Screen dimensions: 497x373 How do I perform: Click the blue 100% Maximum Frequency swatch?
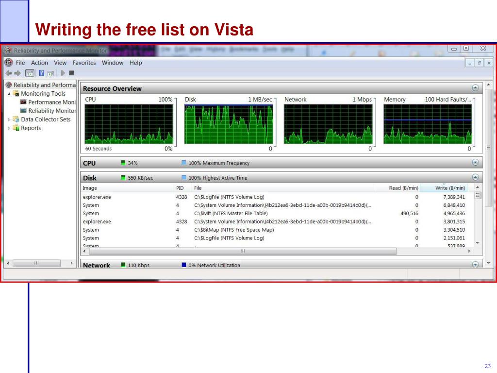coord(184,163)
